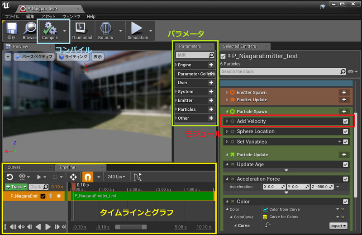The width and height of the screenshot is (362, 235).
Task: Add module to Emitter Spawn
Action: point(344,92)
